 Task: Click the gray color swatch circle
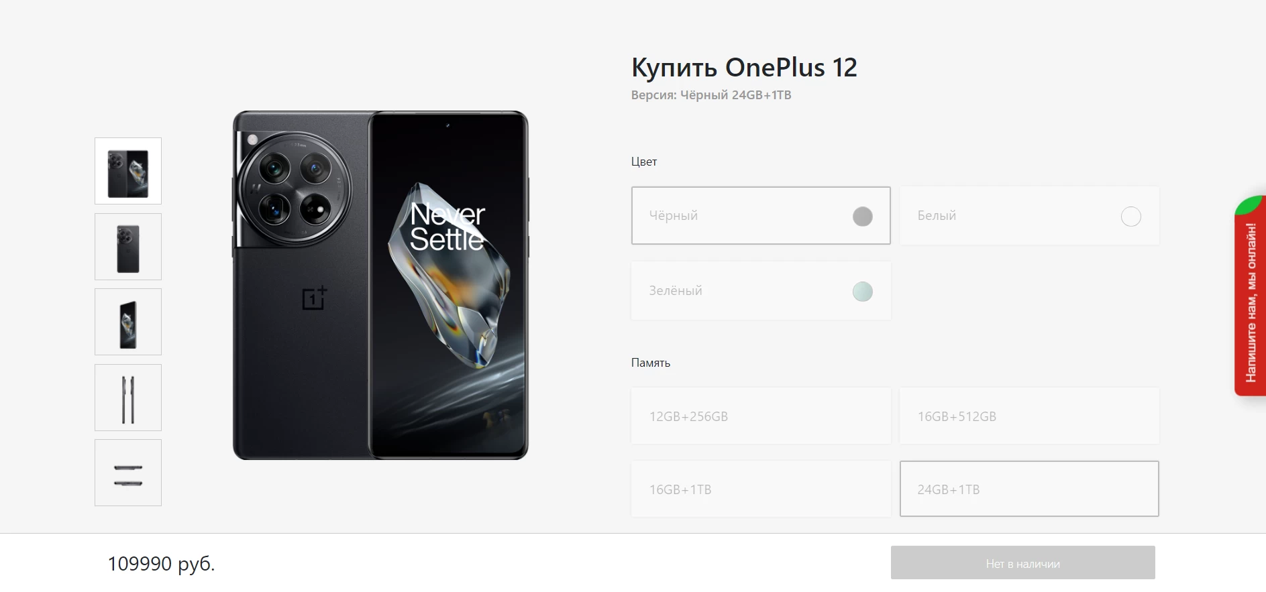[x=863, y=217]
